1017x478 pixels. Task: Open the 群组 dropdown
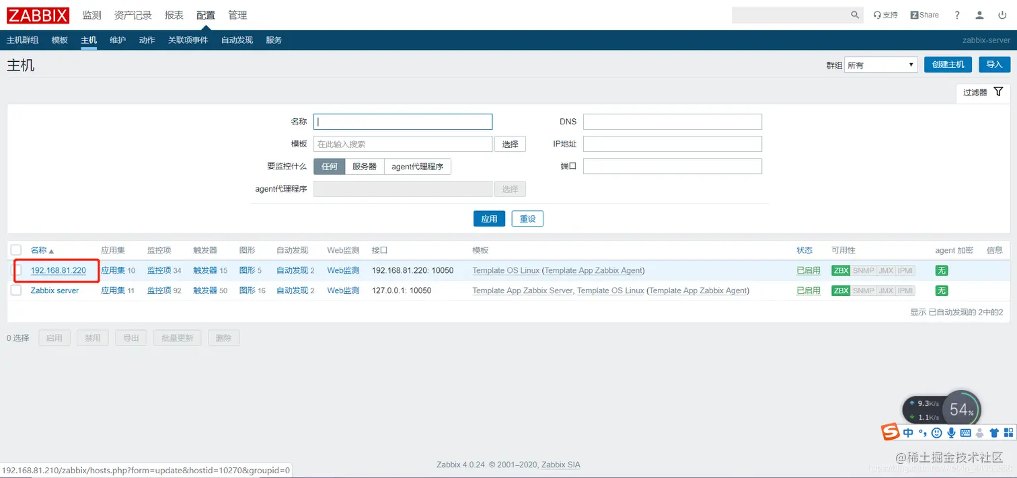[881, 65]
